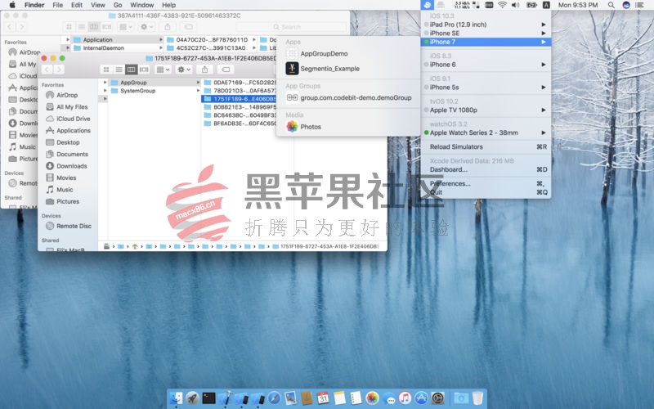Open the Apple menu

pyautogui.click(x=12, y=5)
